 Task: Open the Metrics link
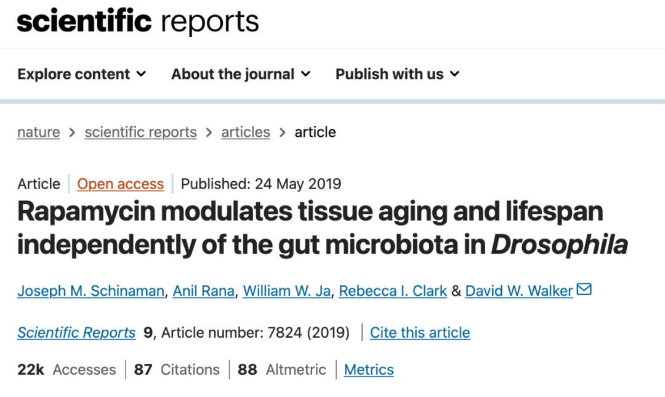pyautogui.click(x=369, y=369)
